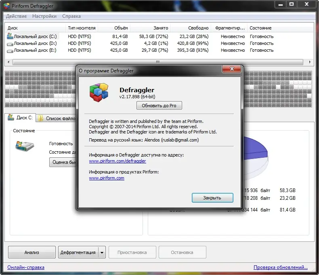Sort by the Фрагментир... column header
Screen dimensions: 319x275
pyautogui.click(x=229, y=28)
